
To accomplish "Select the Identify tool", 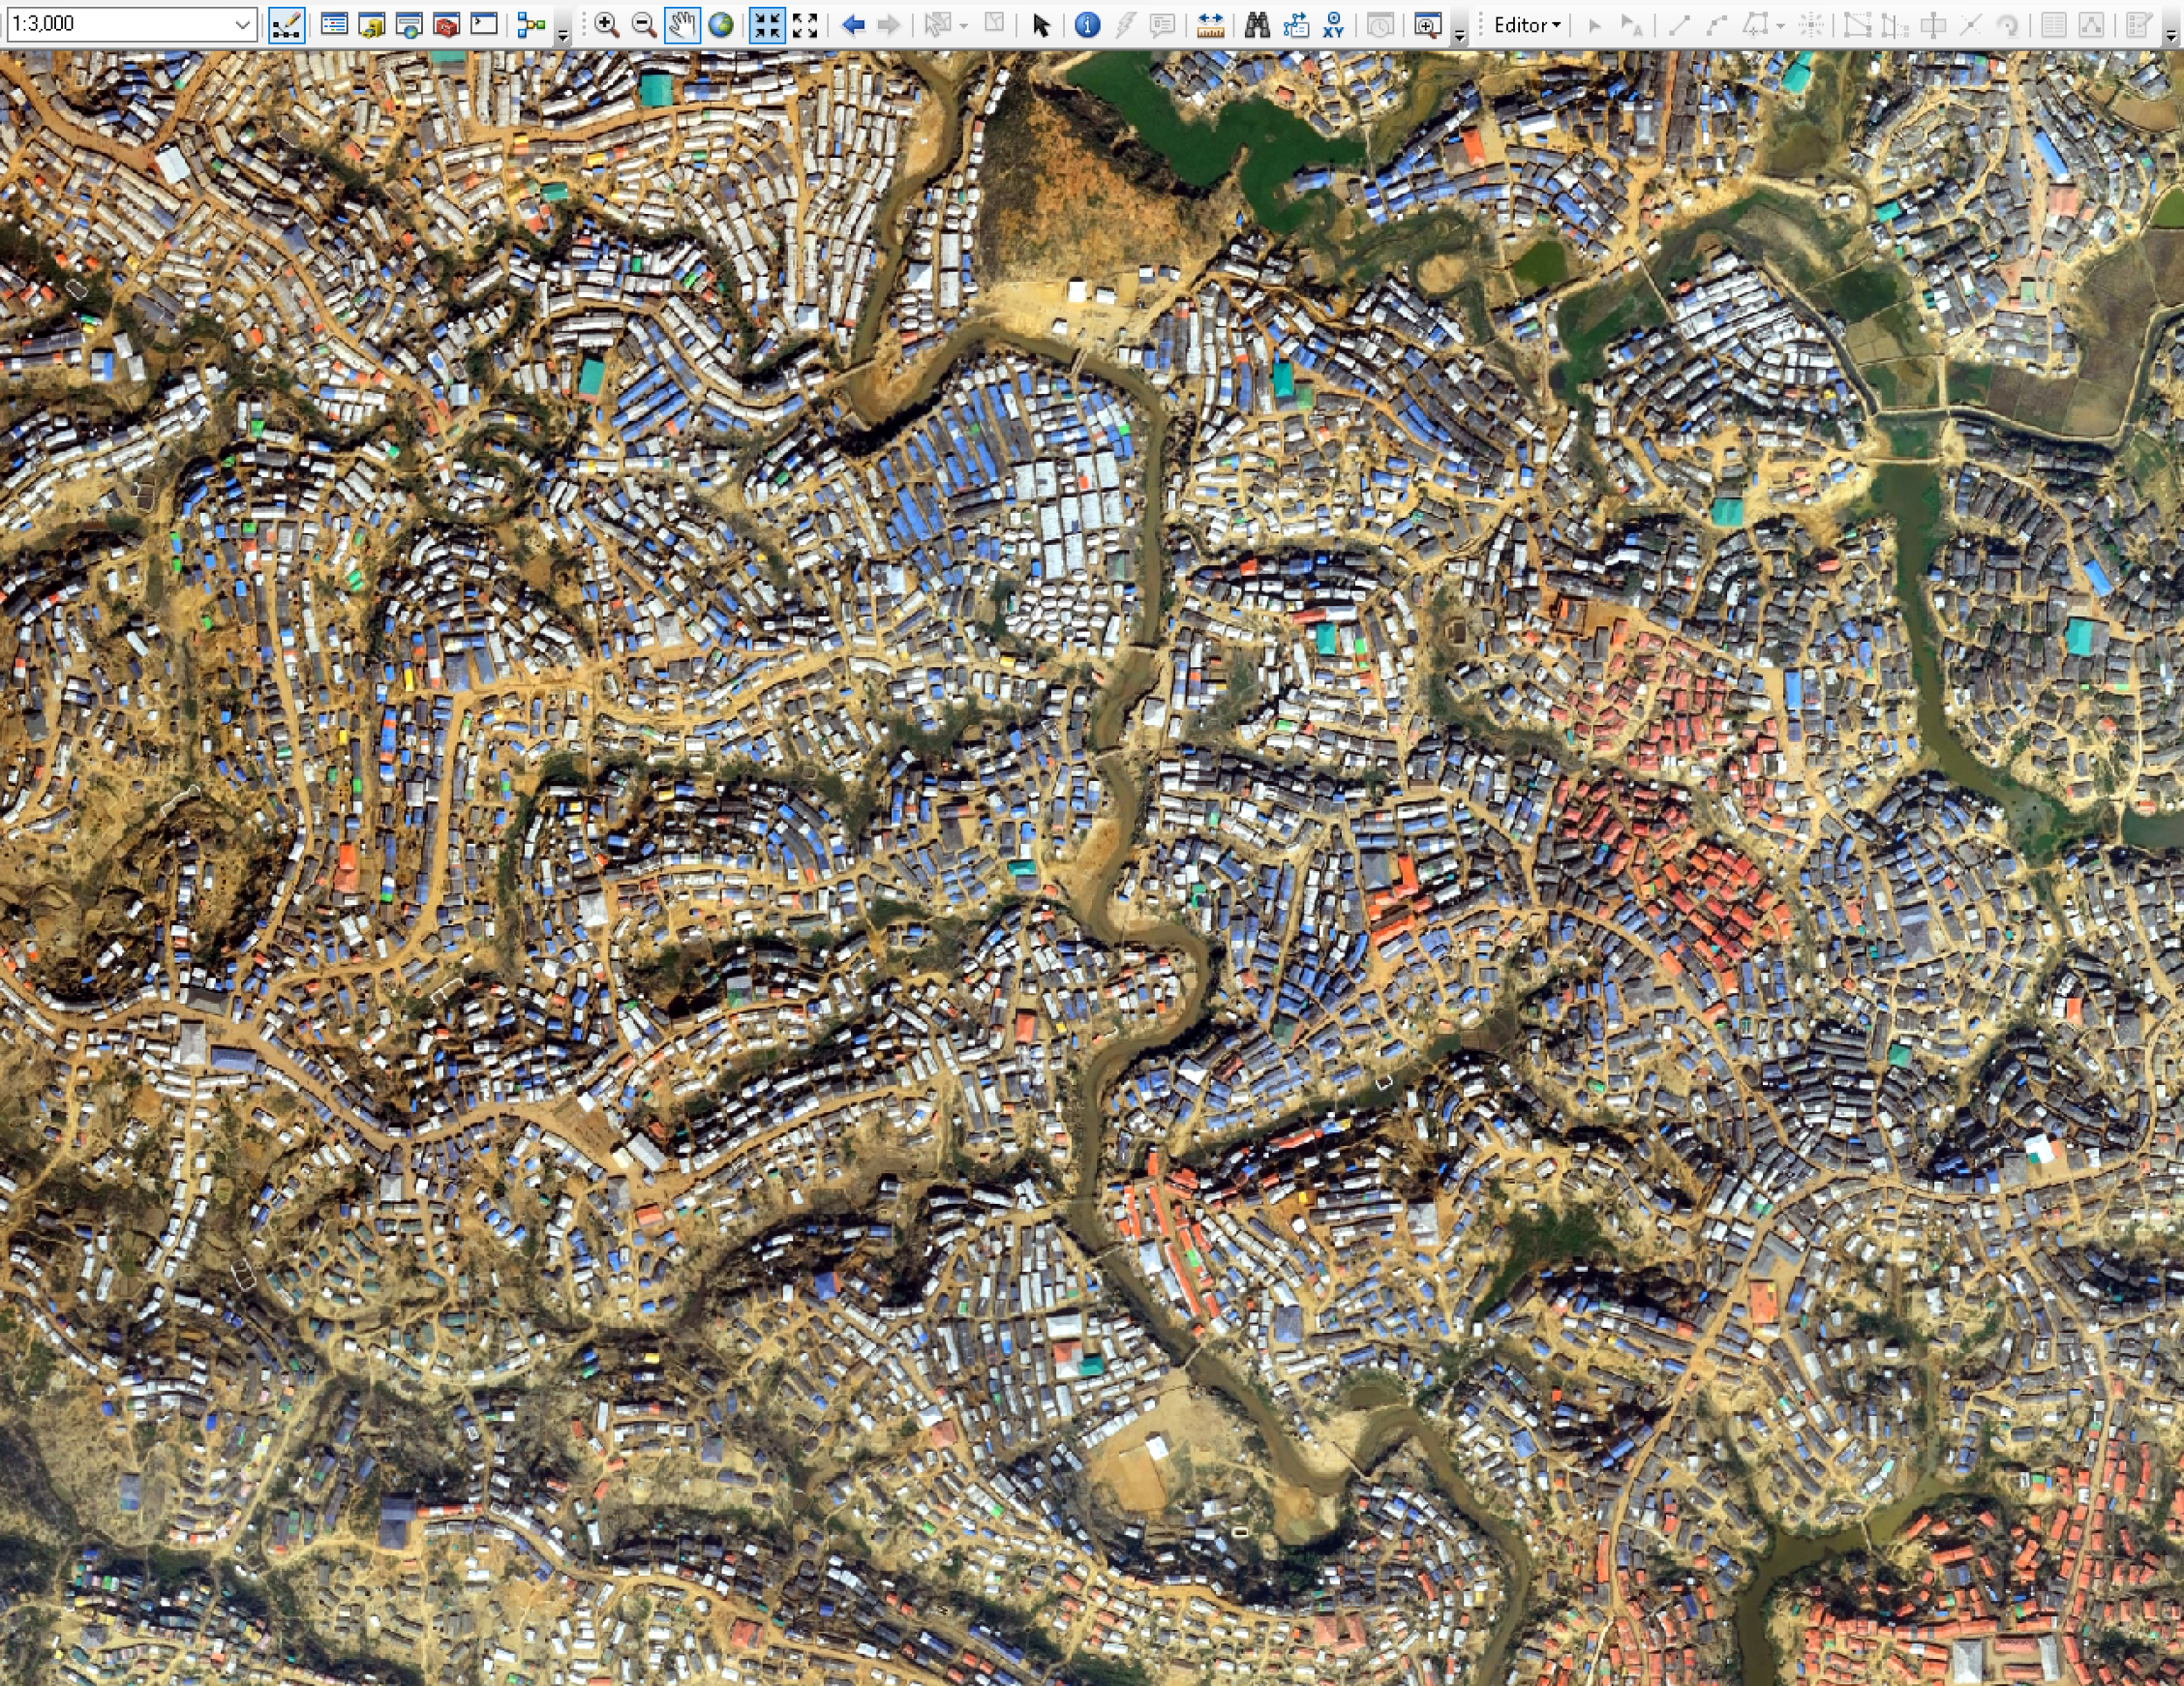I will [x=1087, y=25].
